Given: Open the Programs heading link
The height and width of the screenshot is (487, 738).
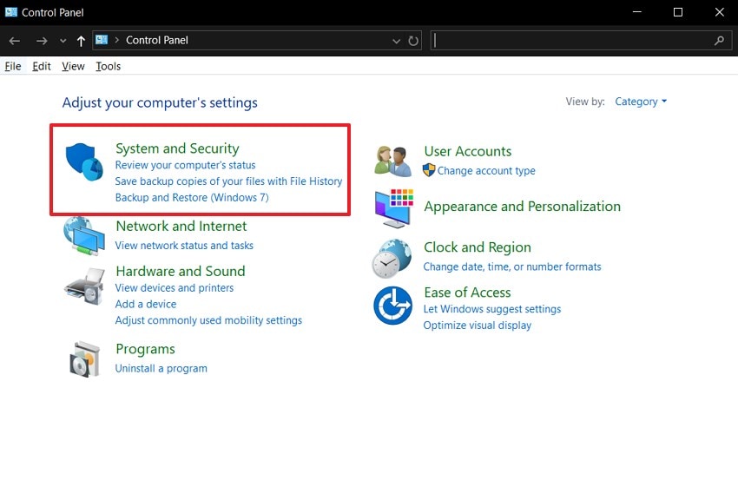Looking at the screenshot, I should 146,349.
